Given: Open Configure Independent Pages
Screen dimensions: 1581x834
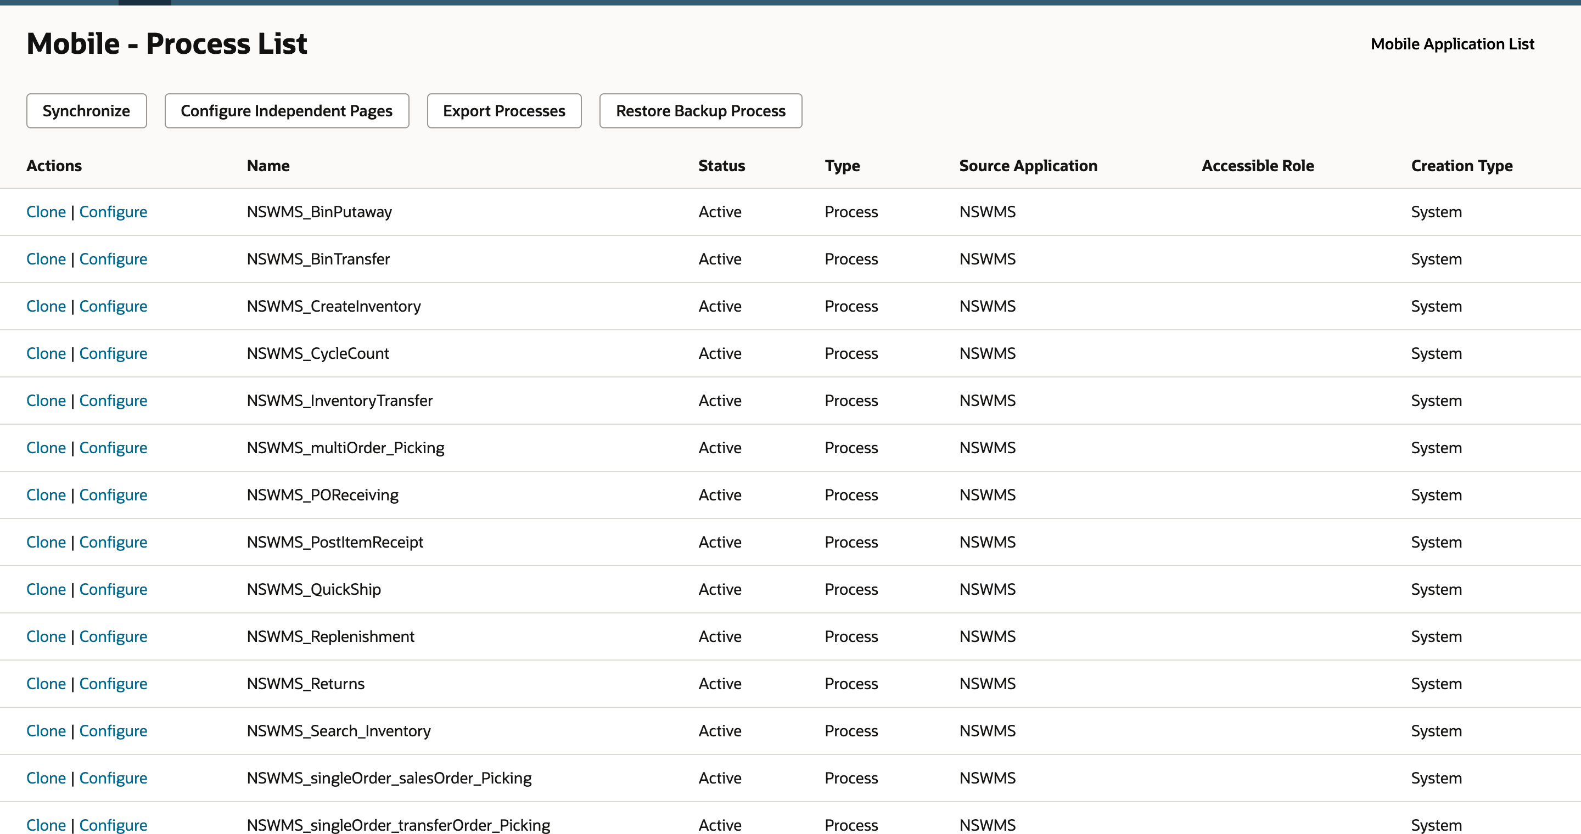Looking at the screenshot, I should 287,111.
